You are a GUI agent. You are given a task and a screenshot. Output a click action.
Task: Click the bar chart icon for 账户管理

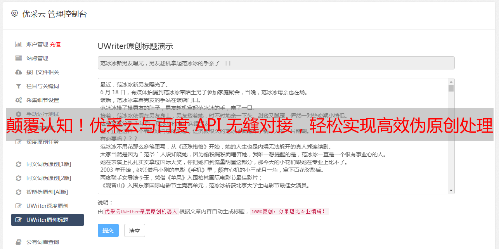click(18, 44)
